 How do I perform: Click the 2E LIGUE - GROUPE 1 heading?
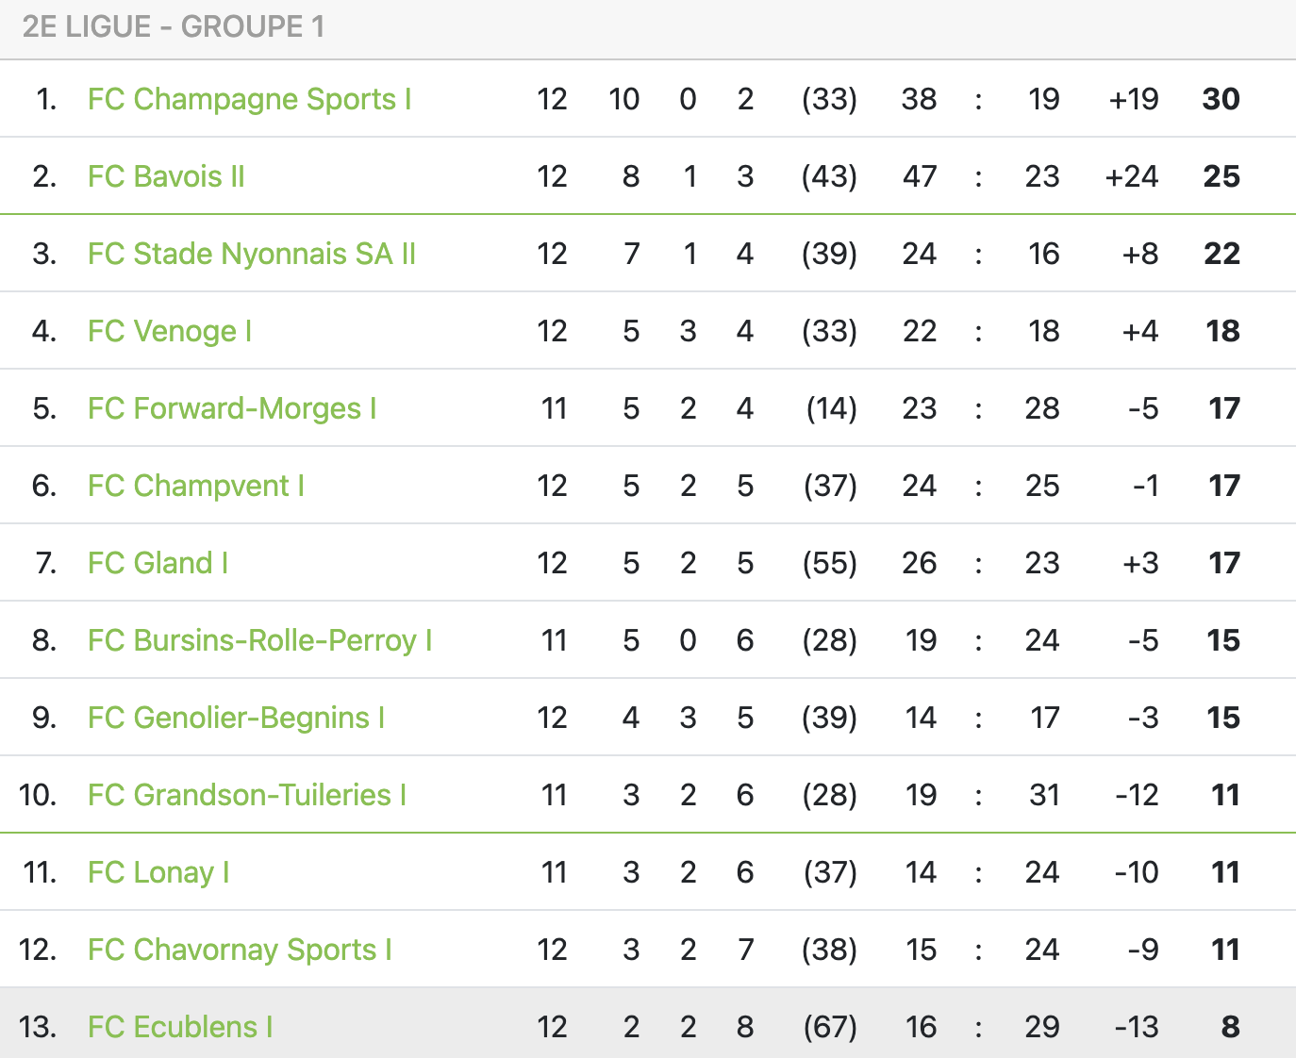pyautogui.click(x=174, y=26)
